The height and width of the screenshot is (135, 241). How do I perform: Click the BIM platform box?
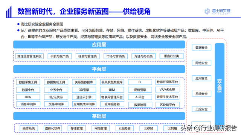point(112,90)
